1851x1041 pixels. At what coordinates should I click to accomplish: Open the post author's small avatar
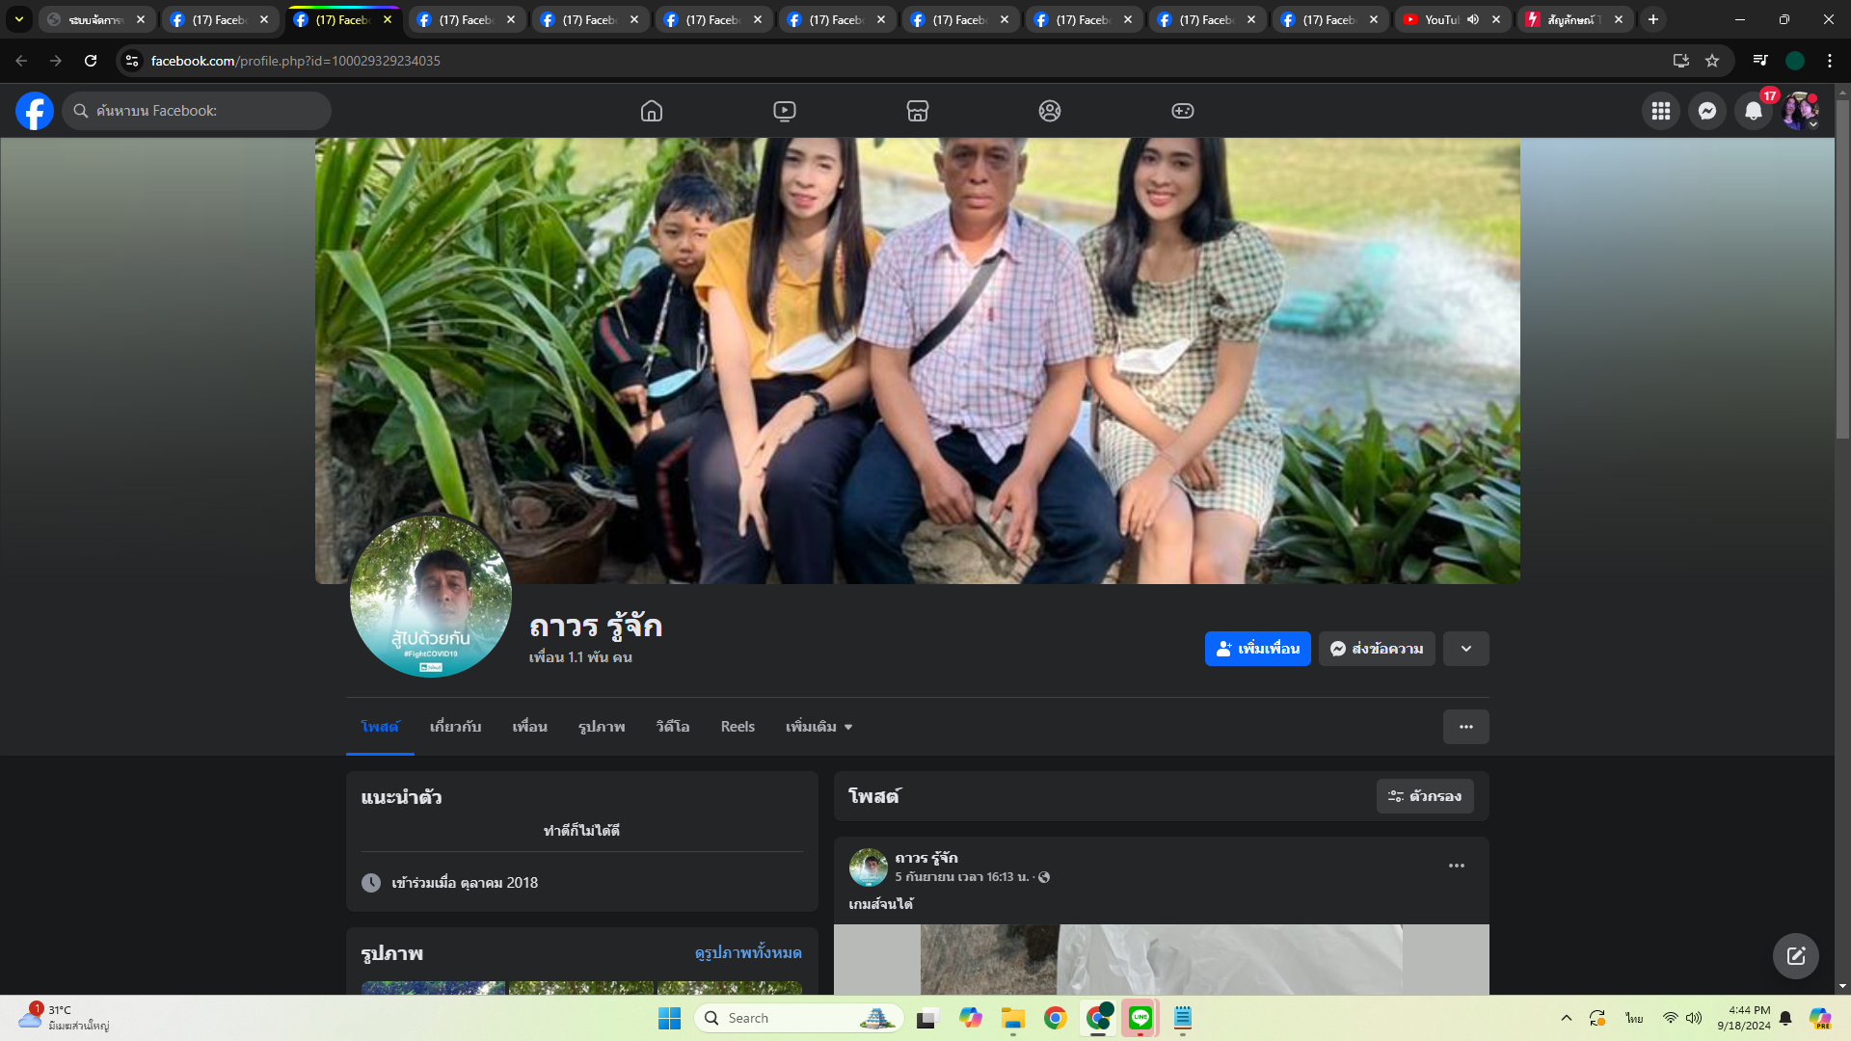[x=869, y=867]
